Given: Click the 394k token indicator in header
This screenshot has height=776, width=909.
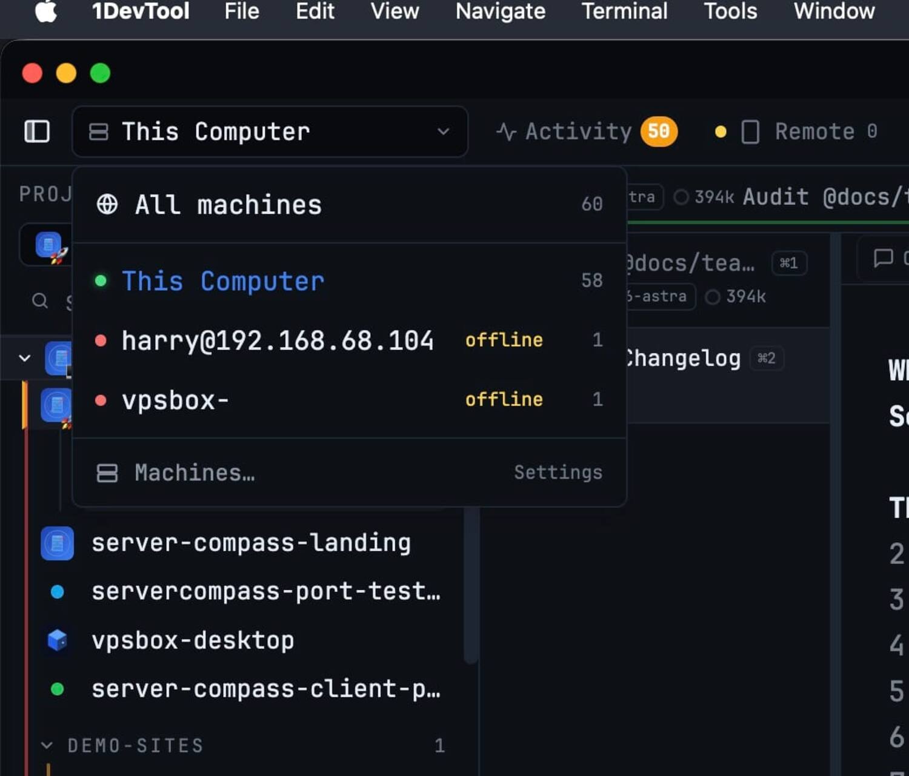Looking at the screenshot, I should [x=704, y=197].
